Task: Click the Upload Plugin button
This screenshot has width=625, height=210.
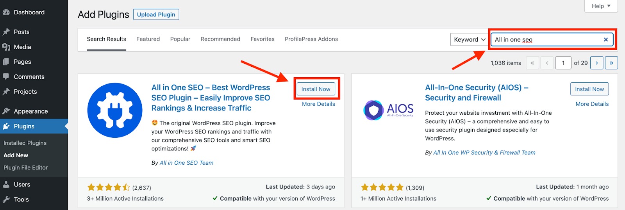Action: pos(156,14)
